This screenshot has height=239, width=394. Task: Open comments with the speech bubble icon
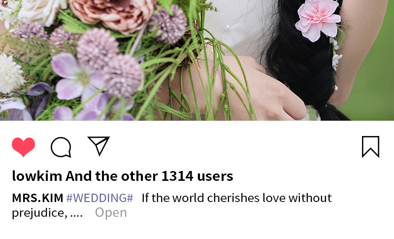(61, 147)
